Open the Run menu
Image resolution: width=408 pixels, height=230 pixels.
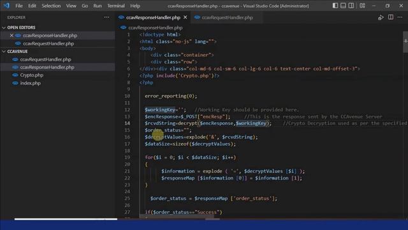point(98,6)
